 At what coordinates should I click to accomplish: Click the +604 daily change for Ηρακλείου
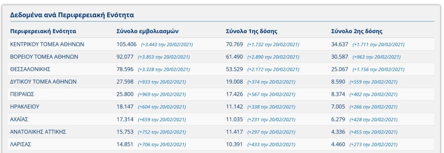point(162,107)
